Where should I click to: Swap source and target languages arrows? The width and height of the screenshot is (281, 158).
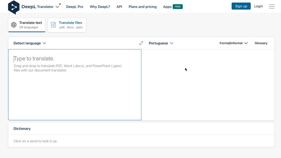pyautogui.click(x=141, y=43)
